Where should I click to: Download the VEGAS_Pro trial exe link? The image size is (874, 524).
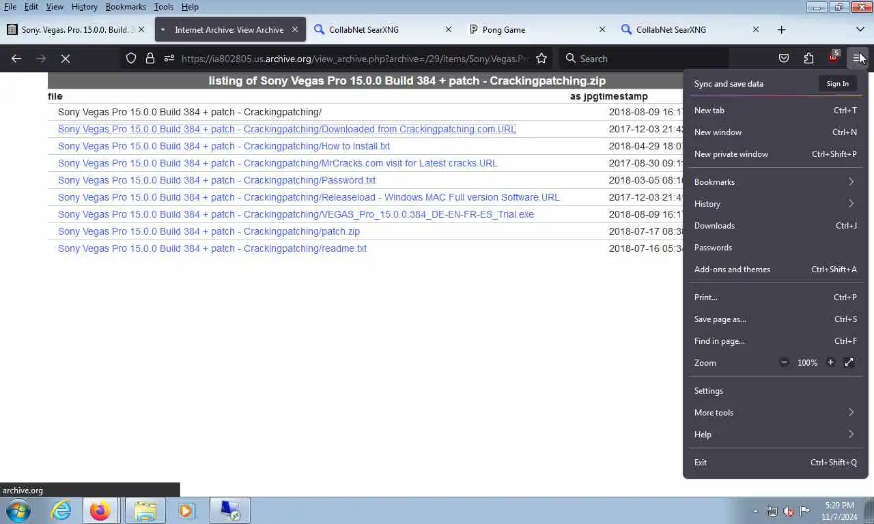click(296, 214)
